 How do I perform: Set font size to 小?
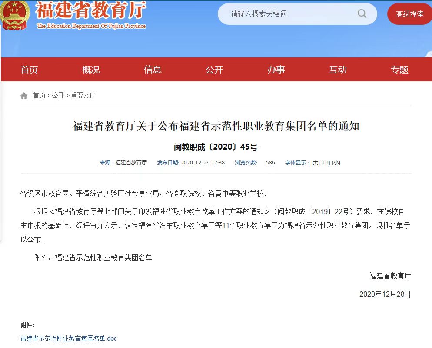click(336, 163)
